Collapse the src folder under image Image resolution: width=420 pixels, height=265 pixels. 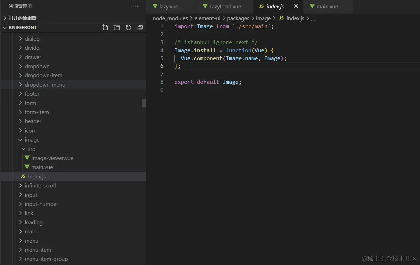coord(73,149)
